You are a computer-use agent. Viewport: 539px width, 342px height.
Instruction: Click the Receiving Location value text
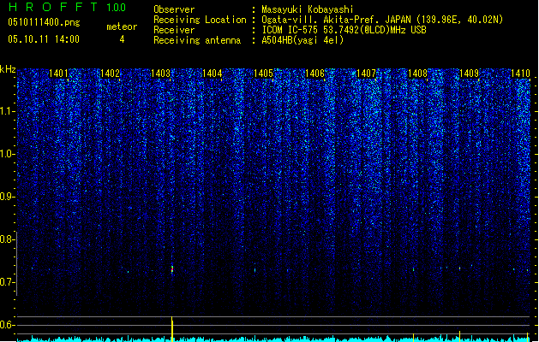coord(382,20)
